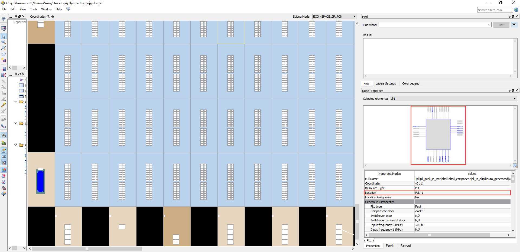Screen dimensions: 520x252
Task: Close the Report panel at top left
Action: (23, 17)
